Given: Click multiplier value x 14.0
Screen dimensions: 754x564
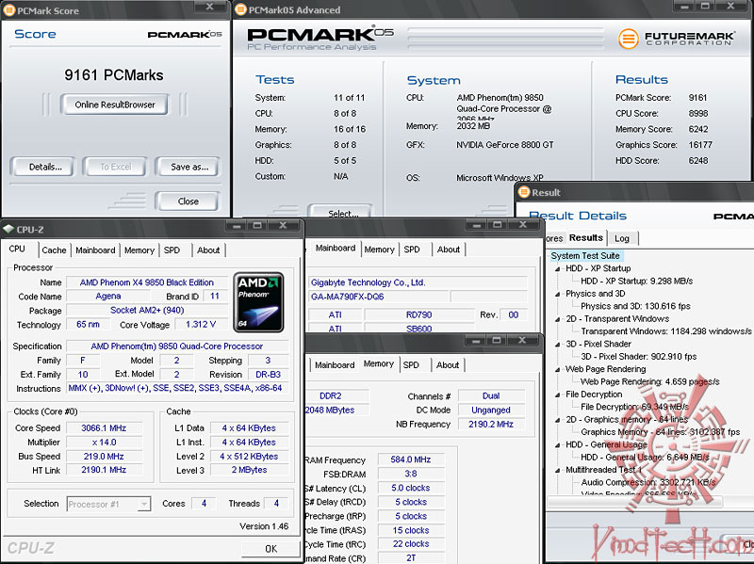Looking at the screenshot, I should 104,442.
